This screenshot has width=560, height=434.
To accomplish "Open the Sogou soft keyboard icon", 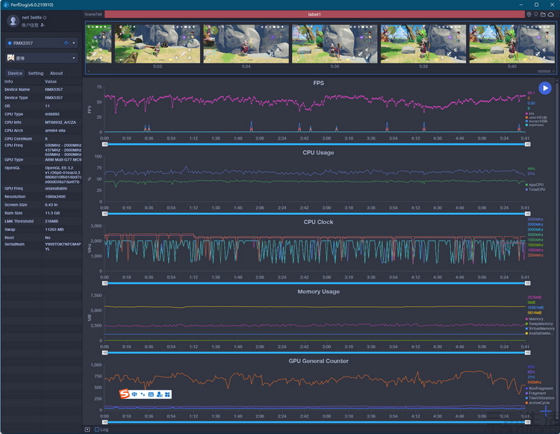I will pyautogui.click(x=151, y=394).
